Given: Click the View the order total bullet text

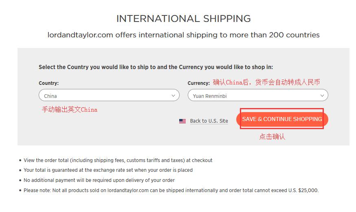Looking at the screenshot, I should 118,160.
